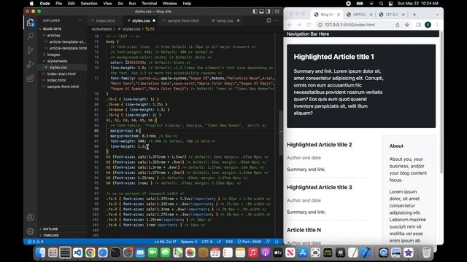Open the Chrome tab search chevron
467x262 pixels.
click(437, 15)
